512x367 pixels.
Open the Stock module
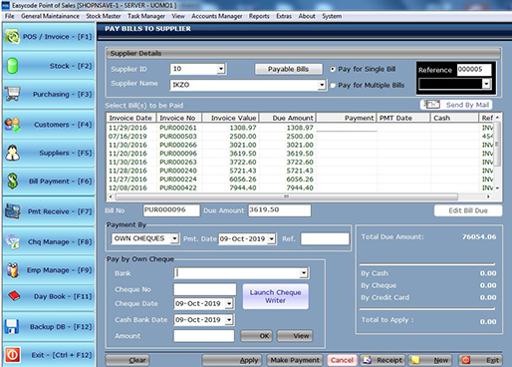[49, 66]
